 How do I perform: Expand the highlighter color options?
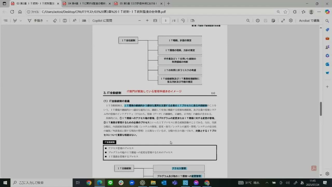point(20,21)
